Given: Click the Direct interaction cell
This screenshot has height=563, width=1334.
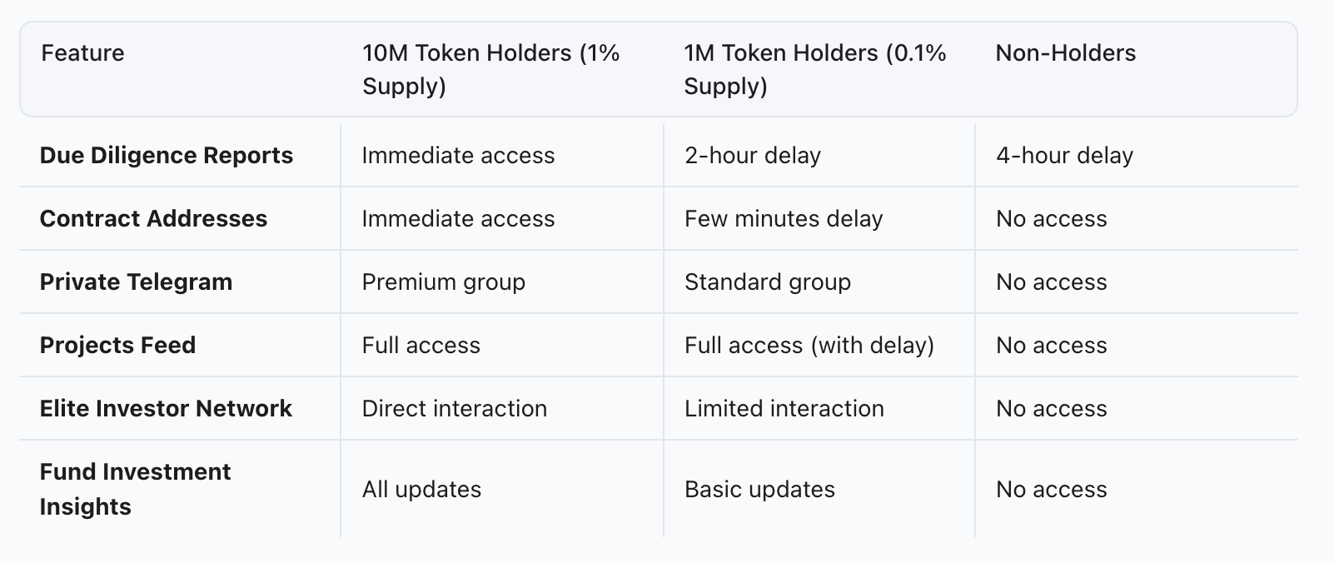Looking at the screenshot, I should pos(454,409).
